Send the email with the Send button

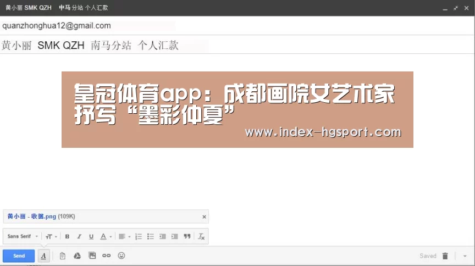[x=19, y=256]
